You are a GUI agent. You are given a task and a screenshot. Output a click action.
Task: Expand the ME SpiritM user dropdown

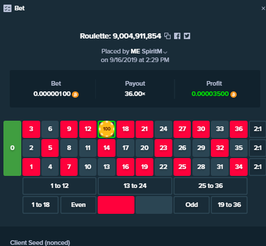point(165,52)
